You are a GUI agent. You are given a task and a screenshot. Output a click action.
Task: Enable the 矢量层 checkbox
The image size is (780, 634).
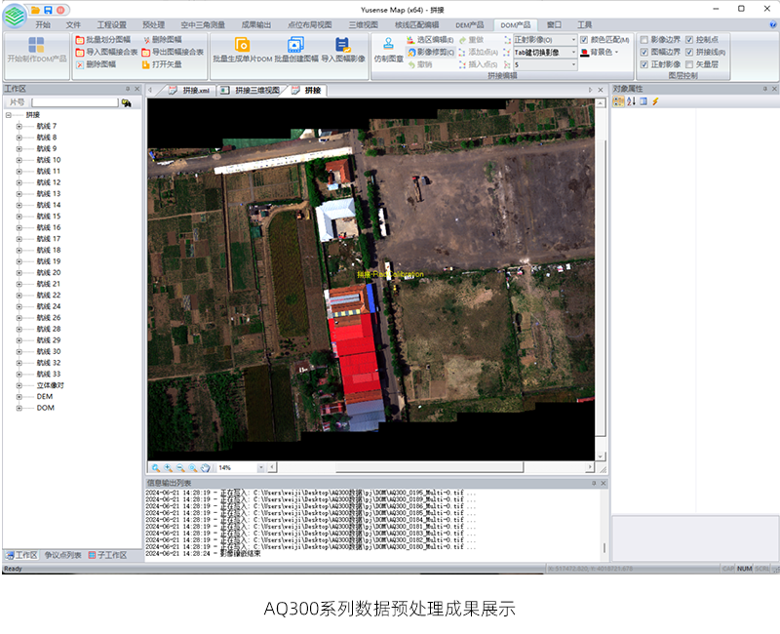click(x=690, y=64)
